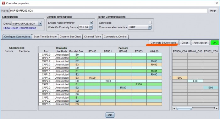Open Show Device Documentation link
This screenshot has height=119, width=220.
19,28
